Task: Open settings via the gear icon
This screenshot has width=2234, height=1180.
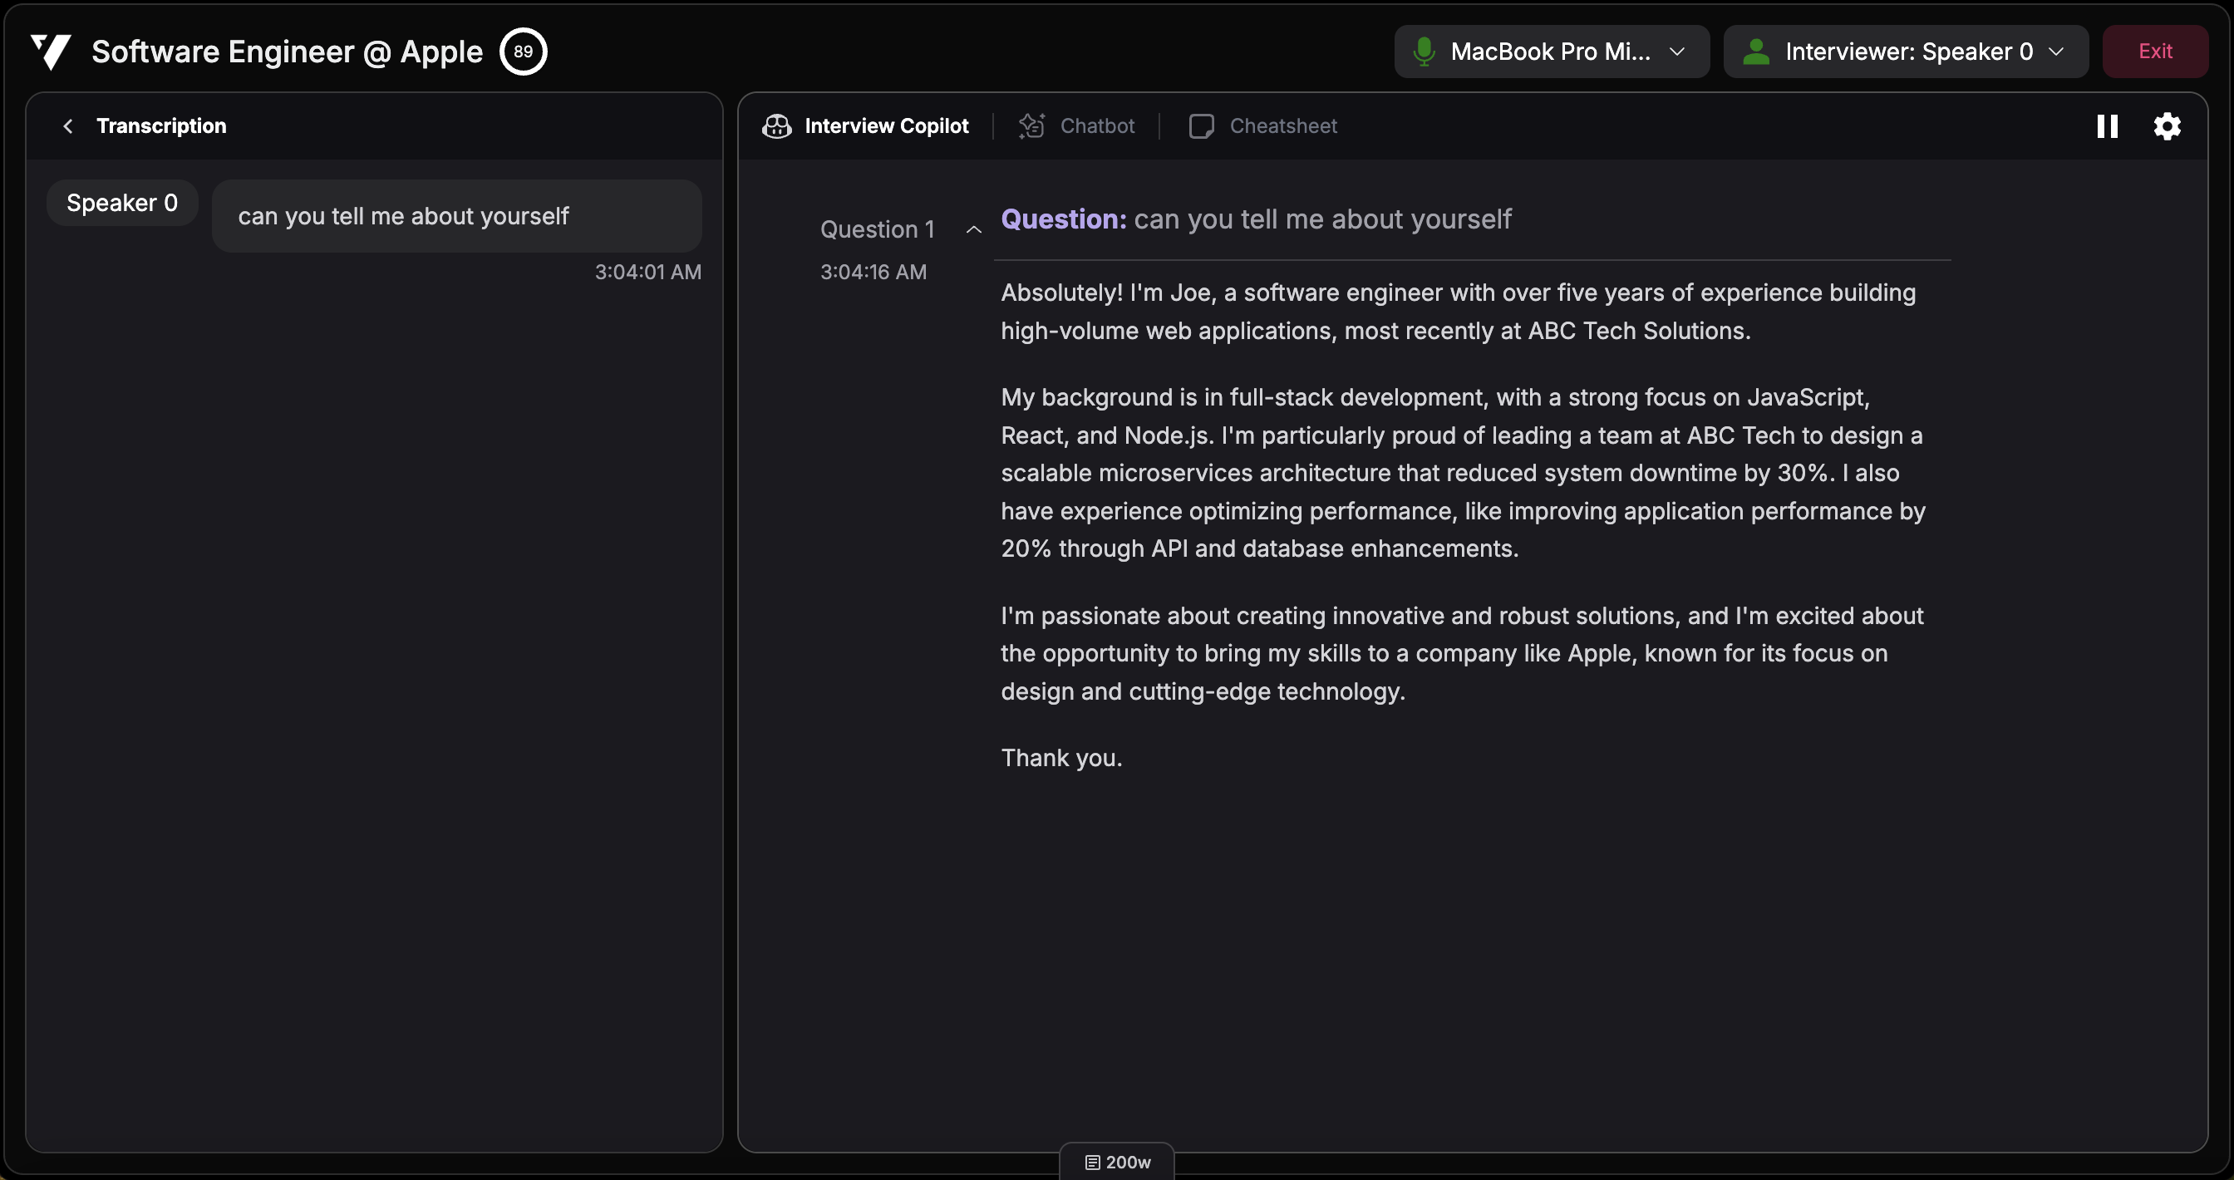Action: [x=2167, y=126]
